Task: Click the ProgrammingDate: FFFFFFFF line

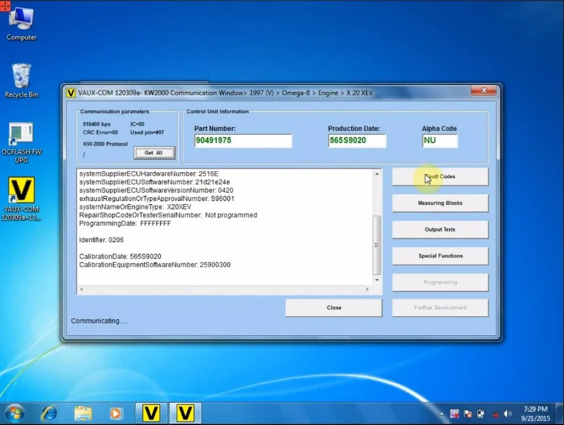Action: pyautogui.click(x=125, y=224)
